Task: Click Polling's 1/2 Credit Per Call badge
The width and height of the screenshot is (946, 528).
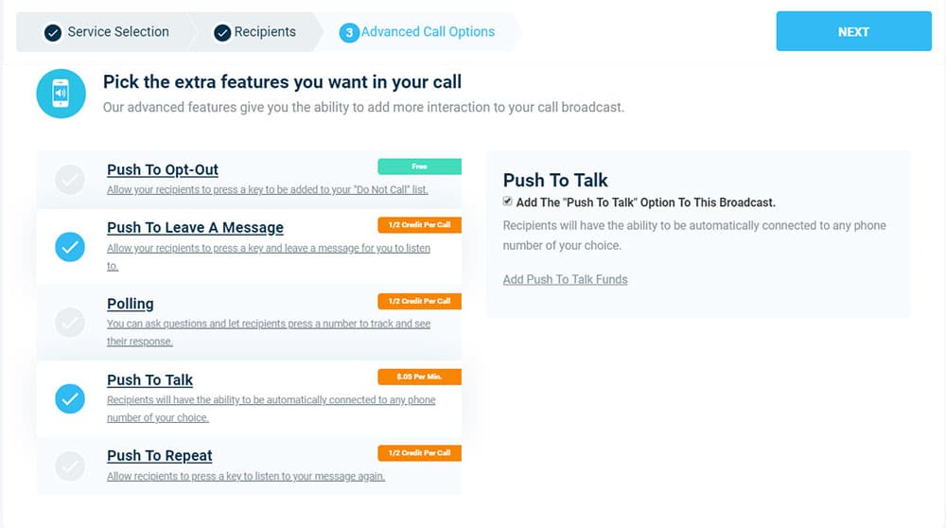Action: 419,301
